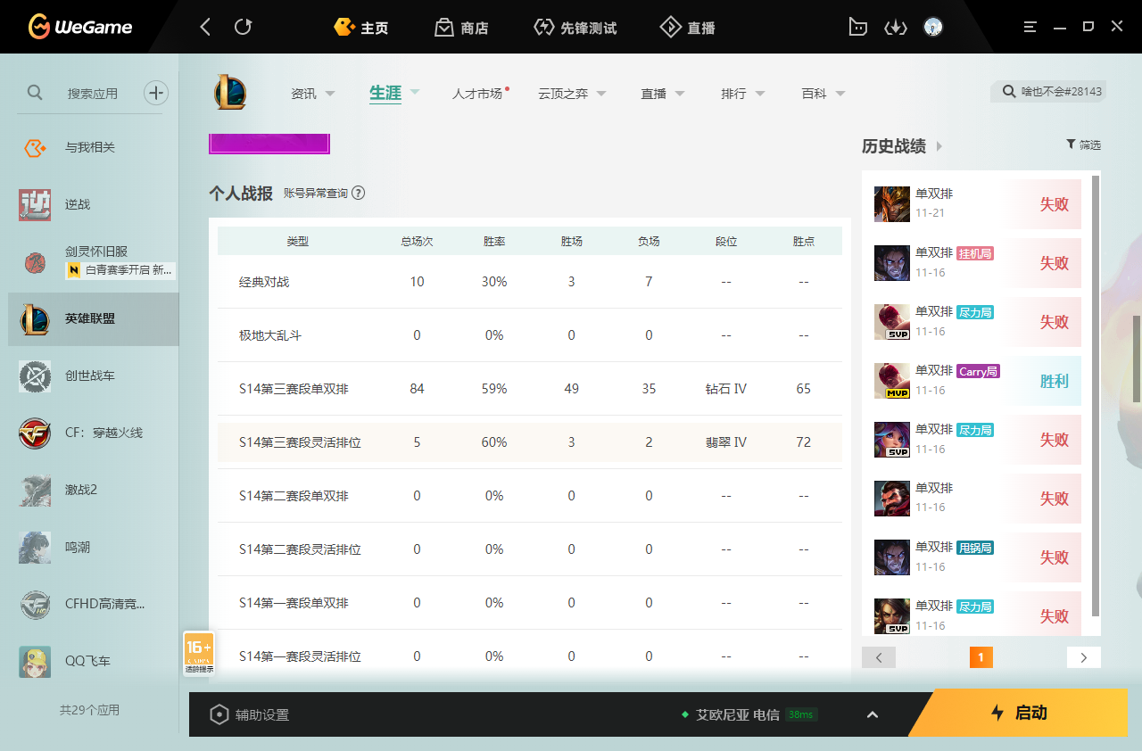This screenshot has height=751, width=1142.
Task: Open the 甩锅局 match record
Action: click(977, 557)
